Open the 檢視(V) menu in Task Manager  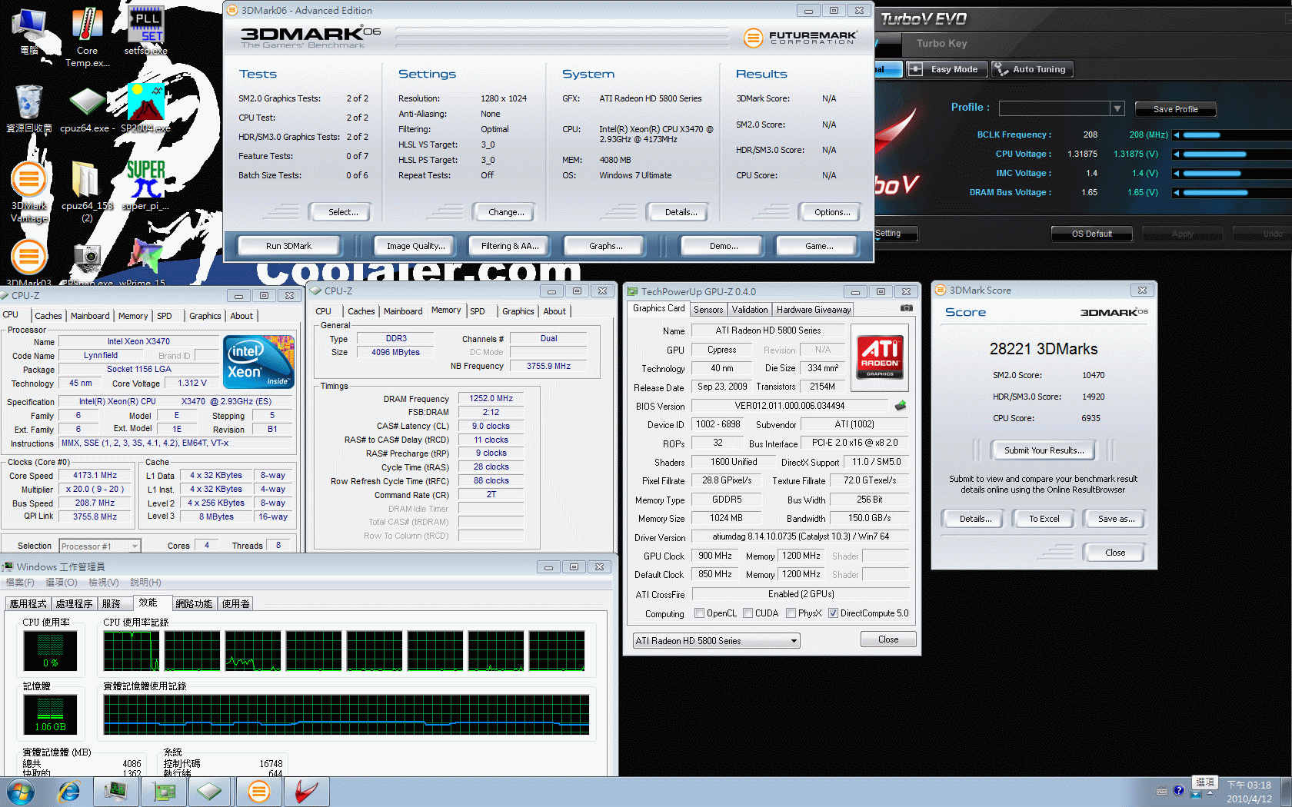(104, 583)
